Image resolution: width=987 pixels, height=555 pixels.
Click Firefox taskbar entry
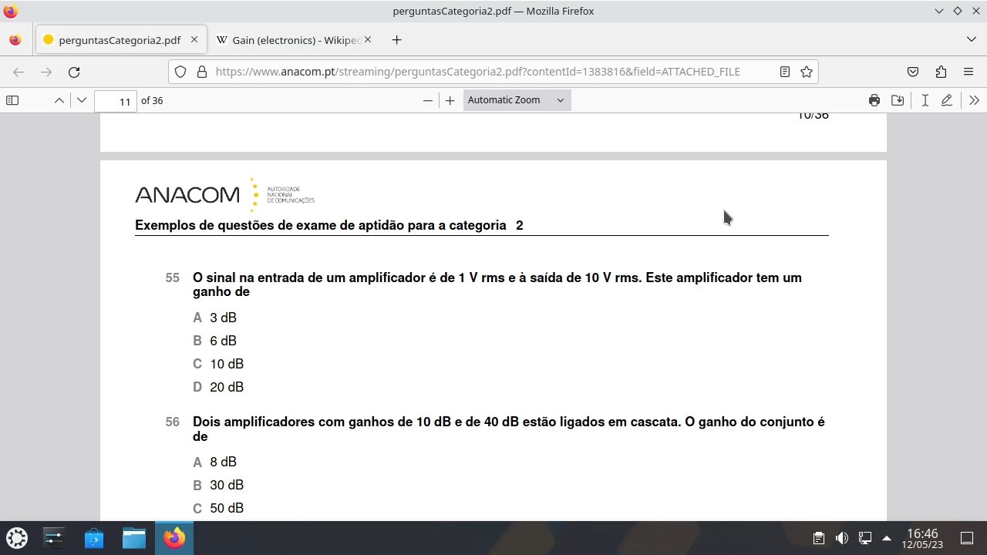[x=174, y=537]
